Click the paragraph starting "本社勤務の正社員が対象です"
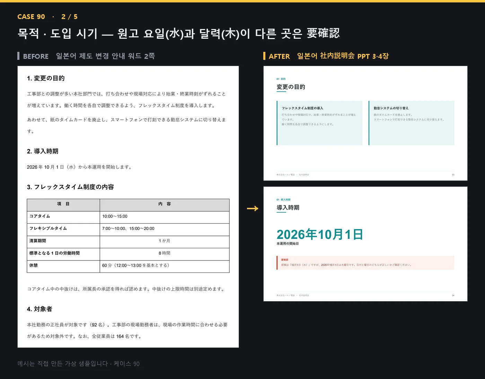The width and height of the screenshot is (485, 379). (x=127, y=331)
